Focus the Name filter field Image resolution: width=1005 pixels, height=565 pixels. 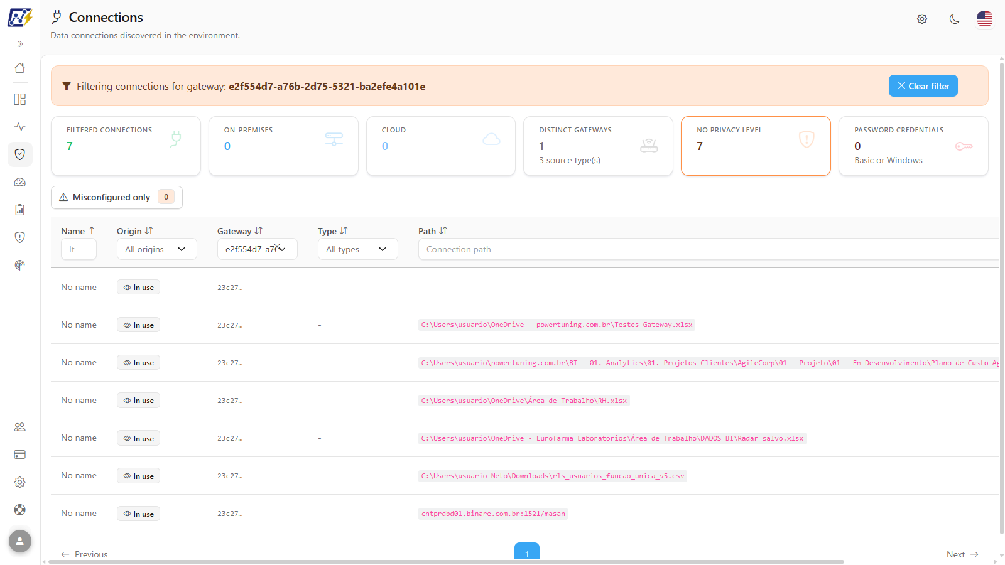coord(79,249)
